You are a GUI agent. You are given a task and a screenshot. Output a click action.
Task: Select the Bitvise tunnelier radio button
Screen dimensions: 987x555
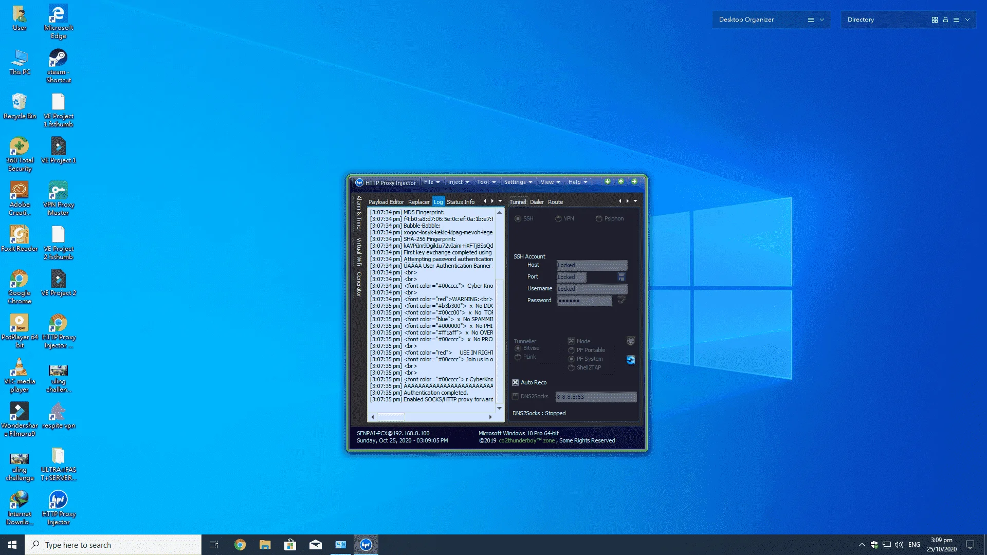coord(518,348)
